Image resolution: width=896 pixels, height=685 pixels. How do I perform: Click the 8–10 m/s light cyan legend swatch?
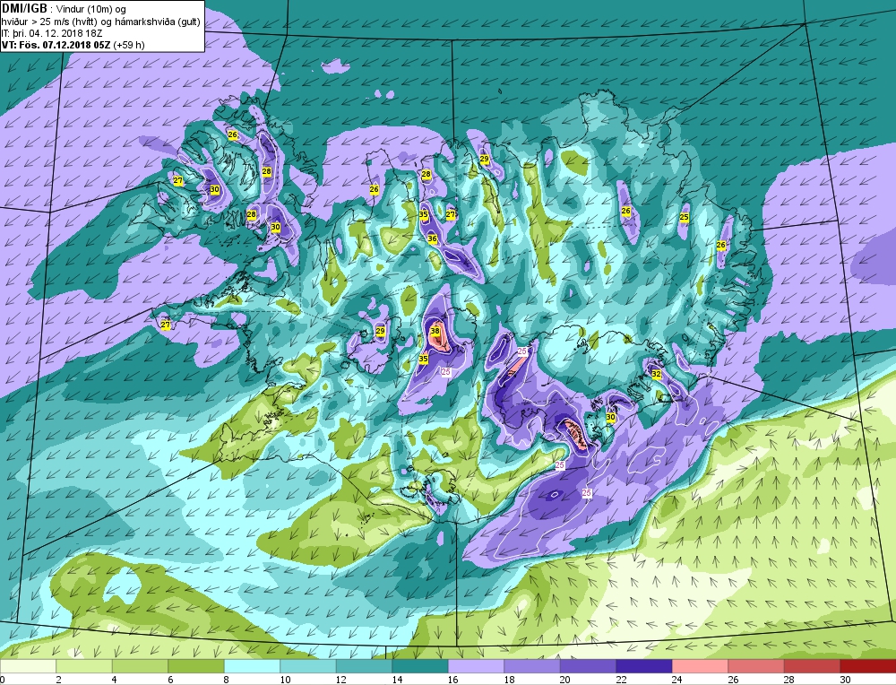(252, 666)
